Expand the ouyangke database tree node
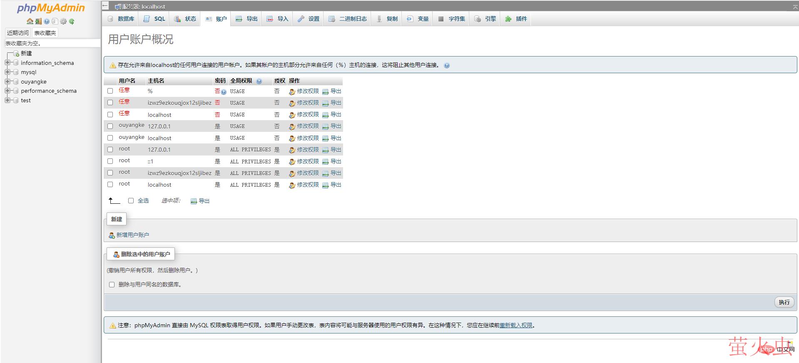Viewport: 799px width, 363px height. (x=7, y=81)
